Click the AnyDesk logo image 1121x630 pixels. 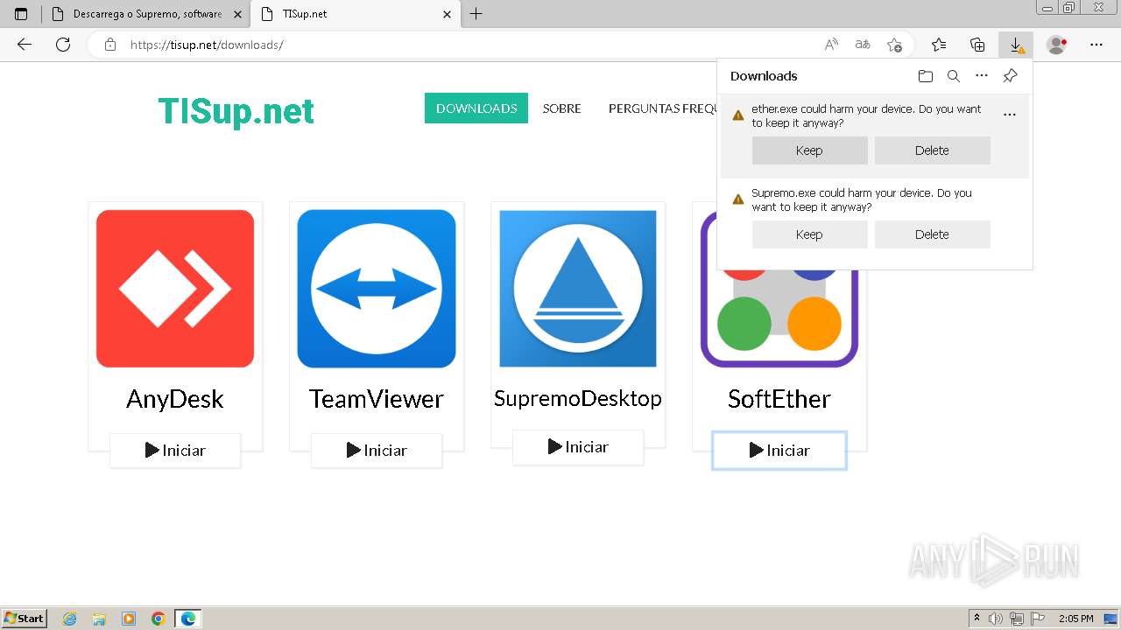[175, 289]
